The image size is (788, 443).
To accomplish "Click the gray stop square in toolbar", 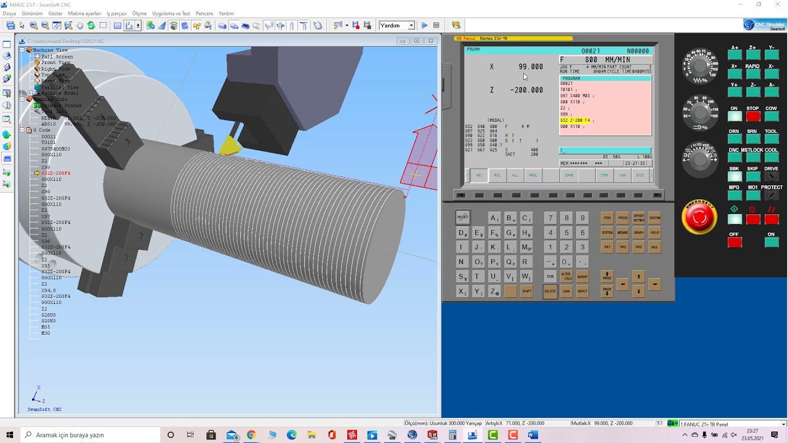I will click(x=436, y=25).
